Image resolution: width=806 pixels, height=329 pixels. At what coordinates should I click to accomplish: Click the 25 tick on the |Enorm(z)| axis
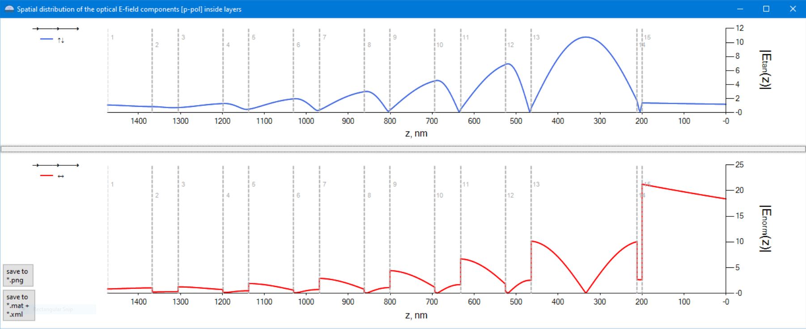[x=740, y=165]
